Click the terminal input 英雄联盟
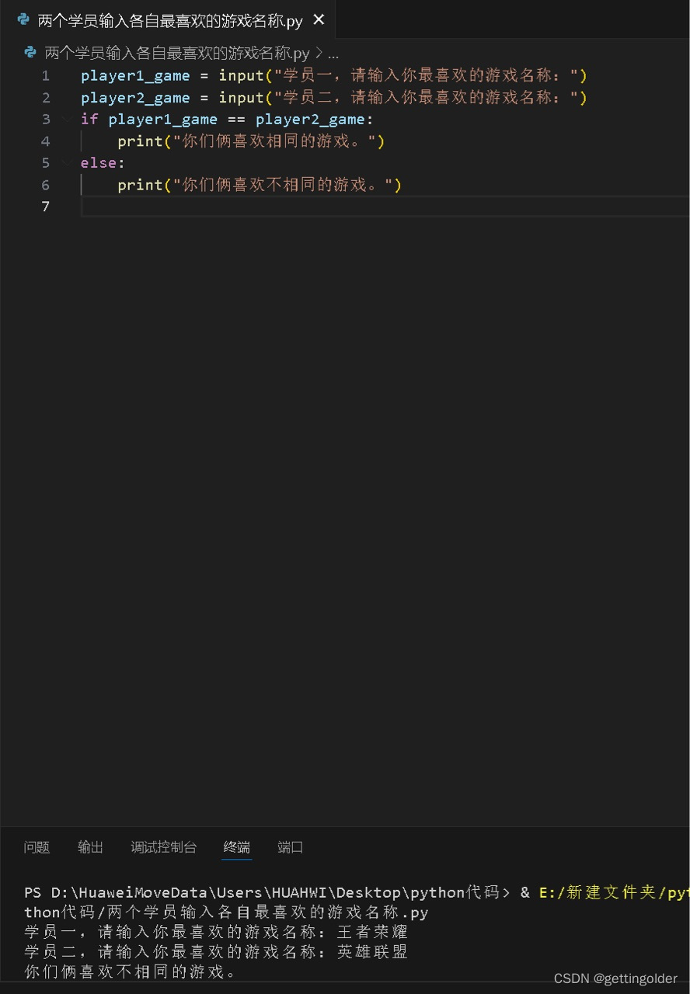The image size is (690, 994). [x=372, y=952]
